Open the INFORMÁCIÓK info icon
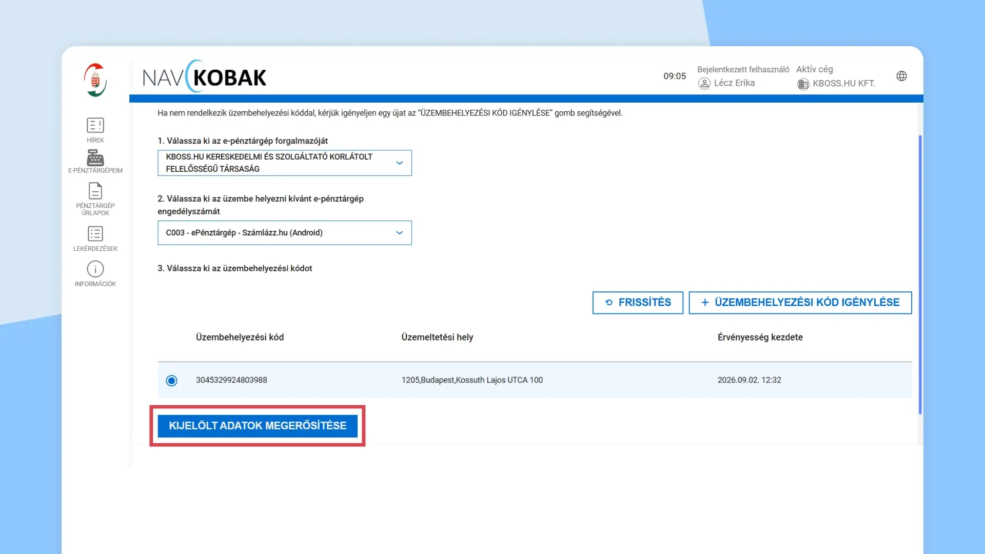985x554 pixels. pyautogui.click(x=95, y=269)
